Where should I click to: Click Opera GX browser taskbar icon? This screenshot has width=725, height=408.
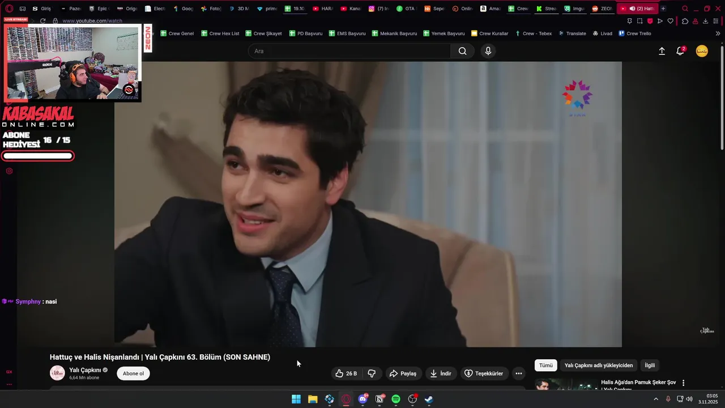(346, 399)
